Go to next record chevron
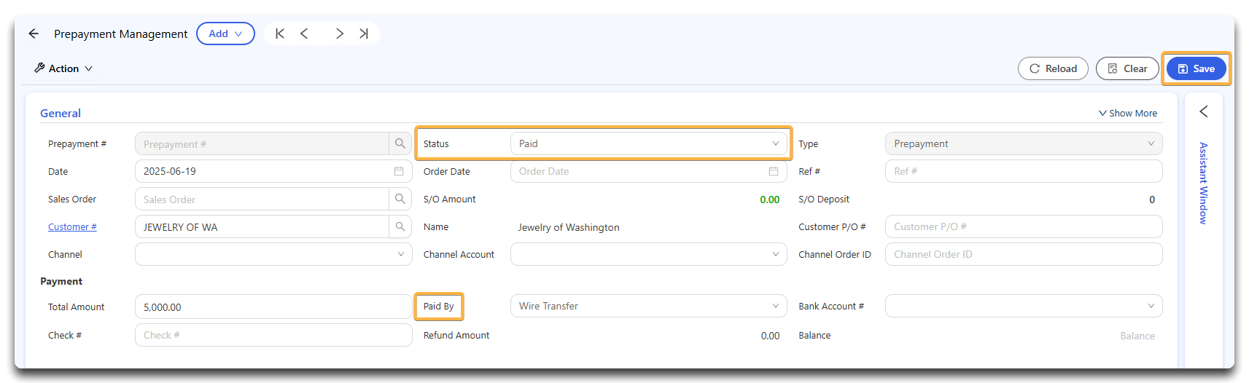Screen dimensions: 1249x383 339,33
